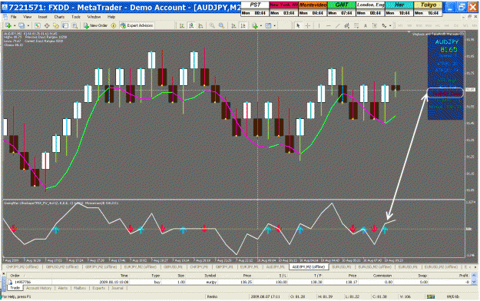Open the Alerts terminal tab

[x=63, y=288]
